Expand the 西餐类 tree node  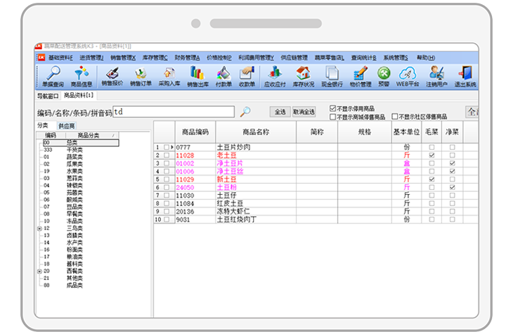(39, 271)
